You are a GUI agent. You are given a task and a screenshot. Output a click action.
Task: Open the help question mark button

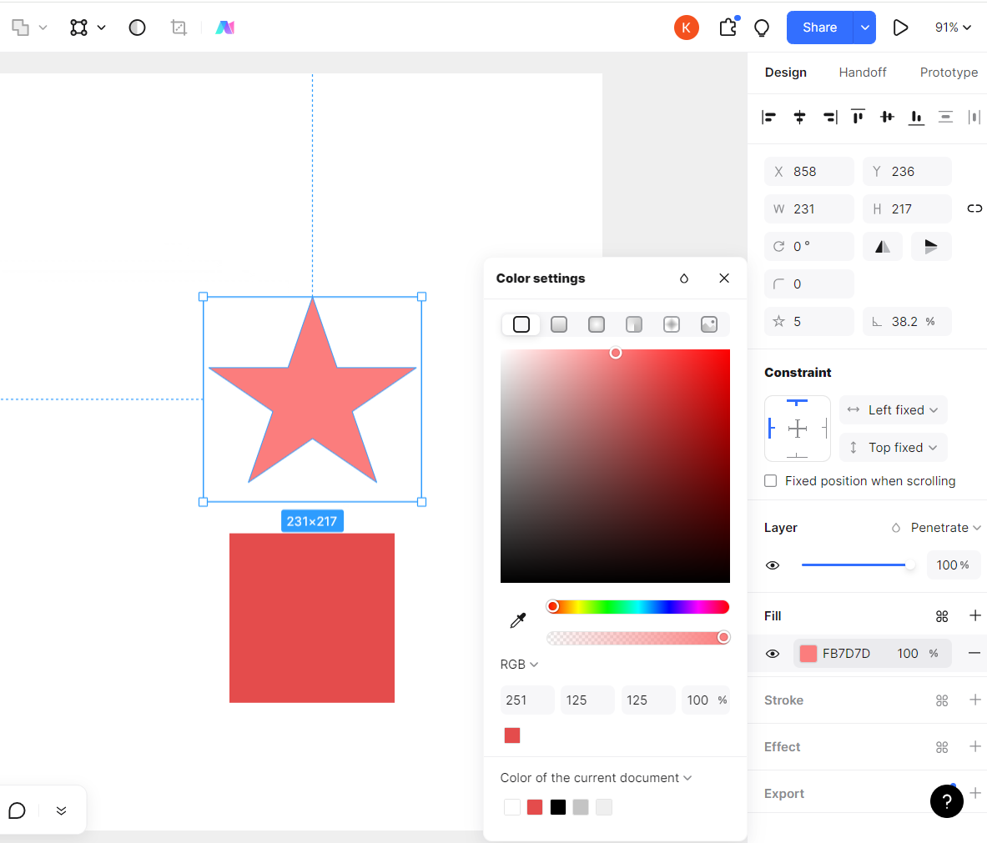(947, 800)
